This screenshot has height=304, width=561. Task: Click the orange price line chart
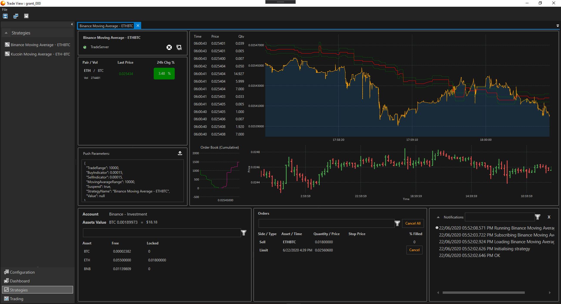[407, 86]
